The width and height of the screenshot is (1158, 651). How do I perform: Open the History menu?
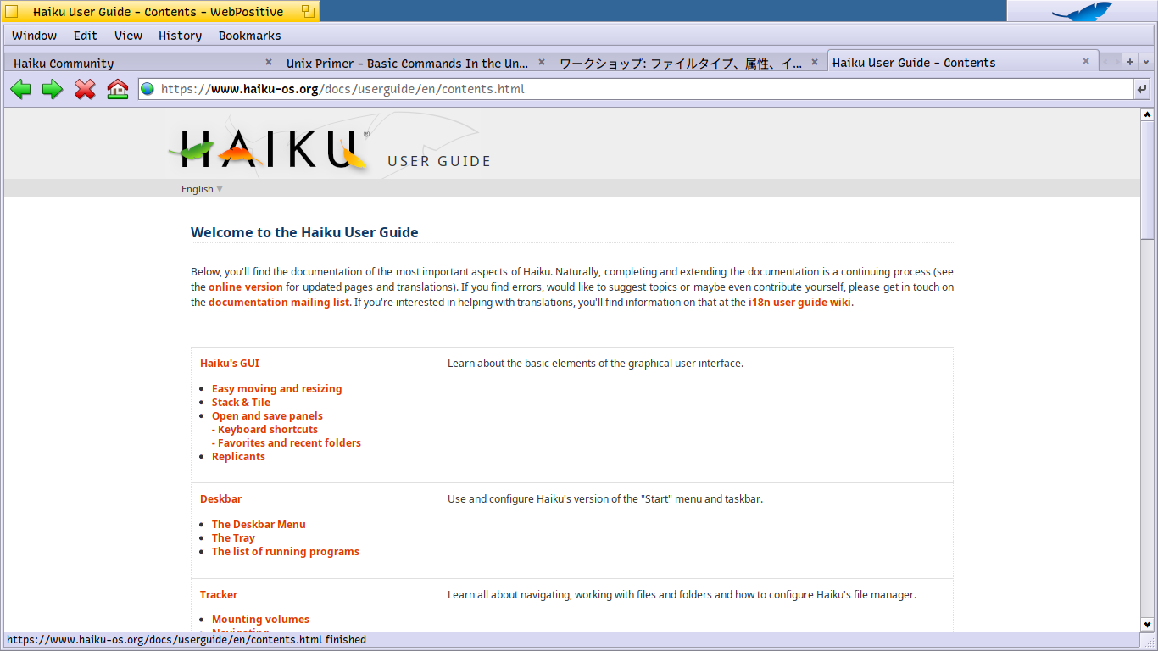pos(180,36)
